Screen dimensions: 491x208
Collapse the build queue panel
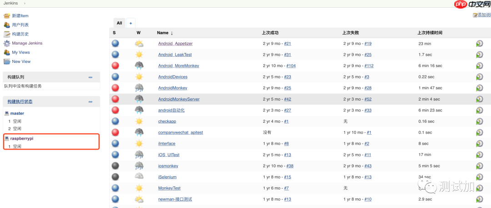90,77
